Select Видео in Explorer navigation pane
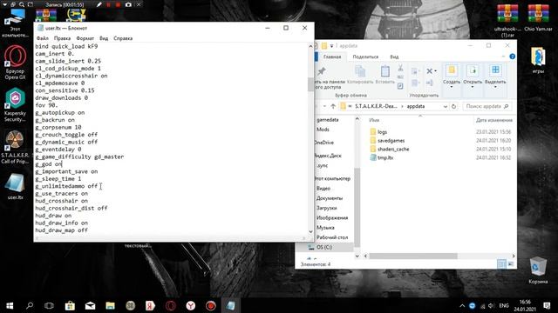 click(323, 189)
